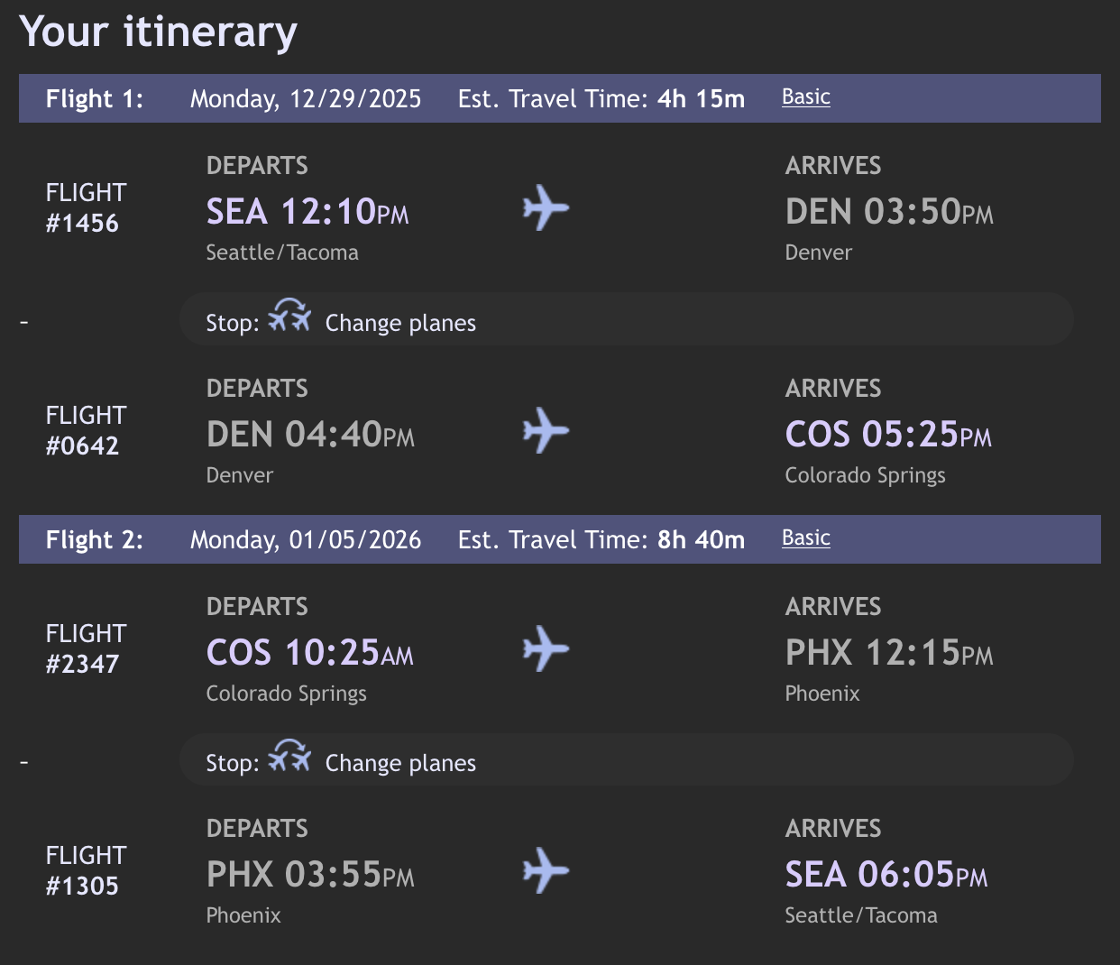This screenshot has height=965, width=1120.
Task: Open the Basic fare link for Flight 2
Action: [805, 538]
